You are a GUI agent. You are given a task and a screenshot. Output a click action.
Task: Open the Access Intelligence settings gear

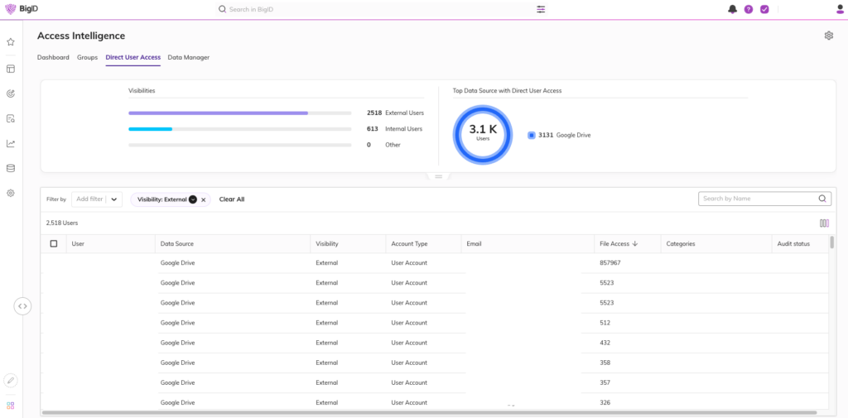point(828,36)
